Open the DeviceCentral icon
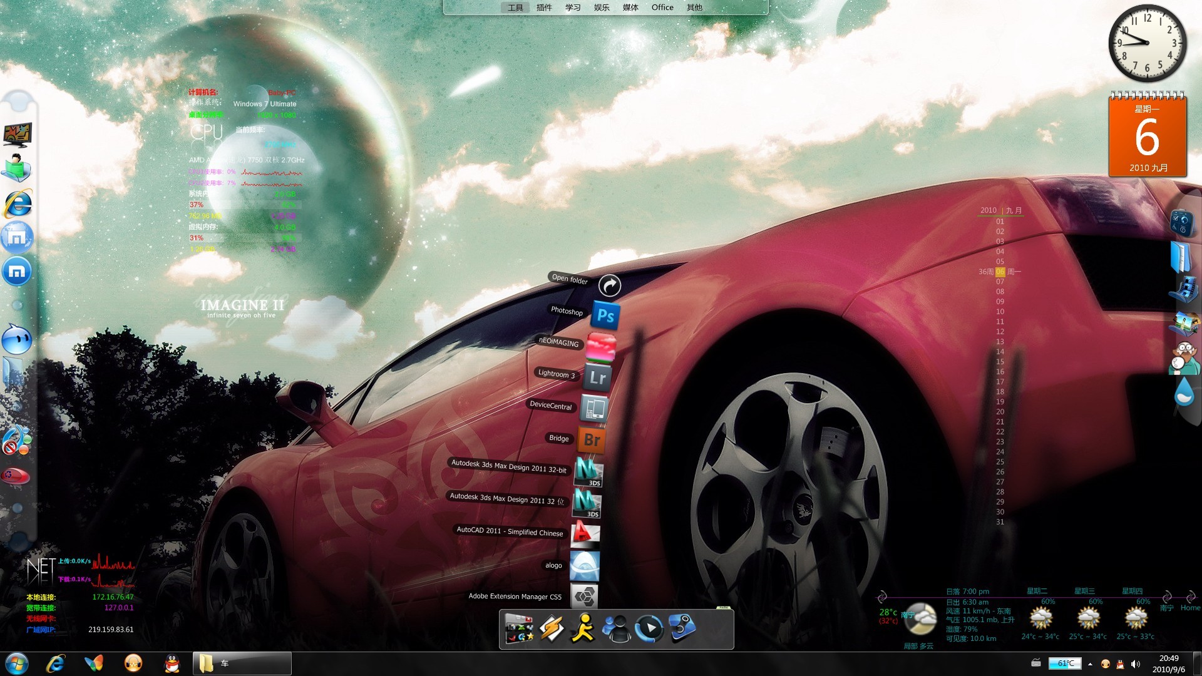This screenshot has width=1202, height=676. (x=594, y=408)
